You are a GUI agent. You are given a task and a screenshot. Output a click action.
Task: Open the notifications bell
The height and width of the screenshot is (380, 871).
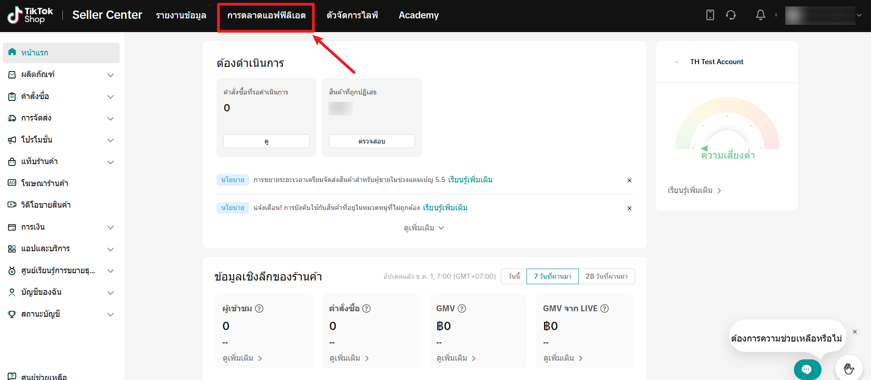point(760,15)
